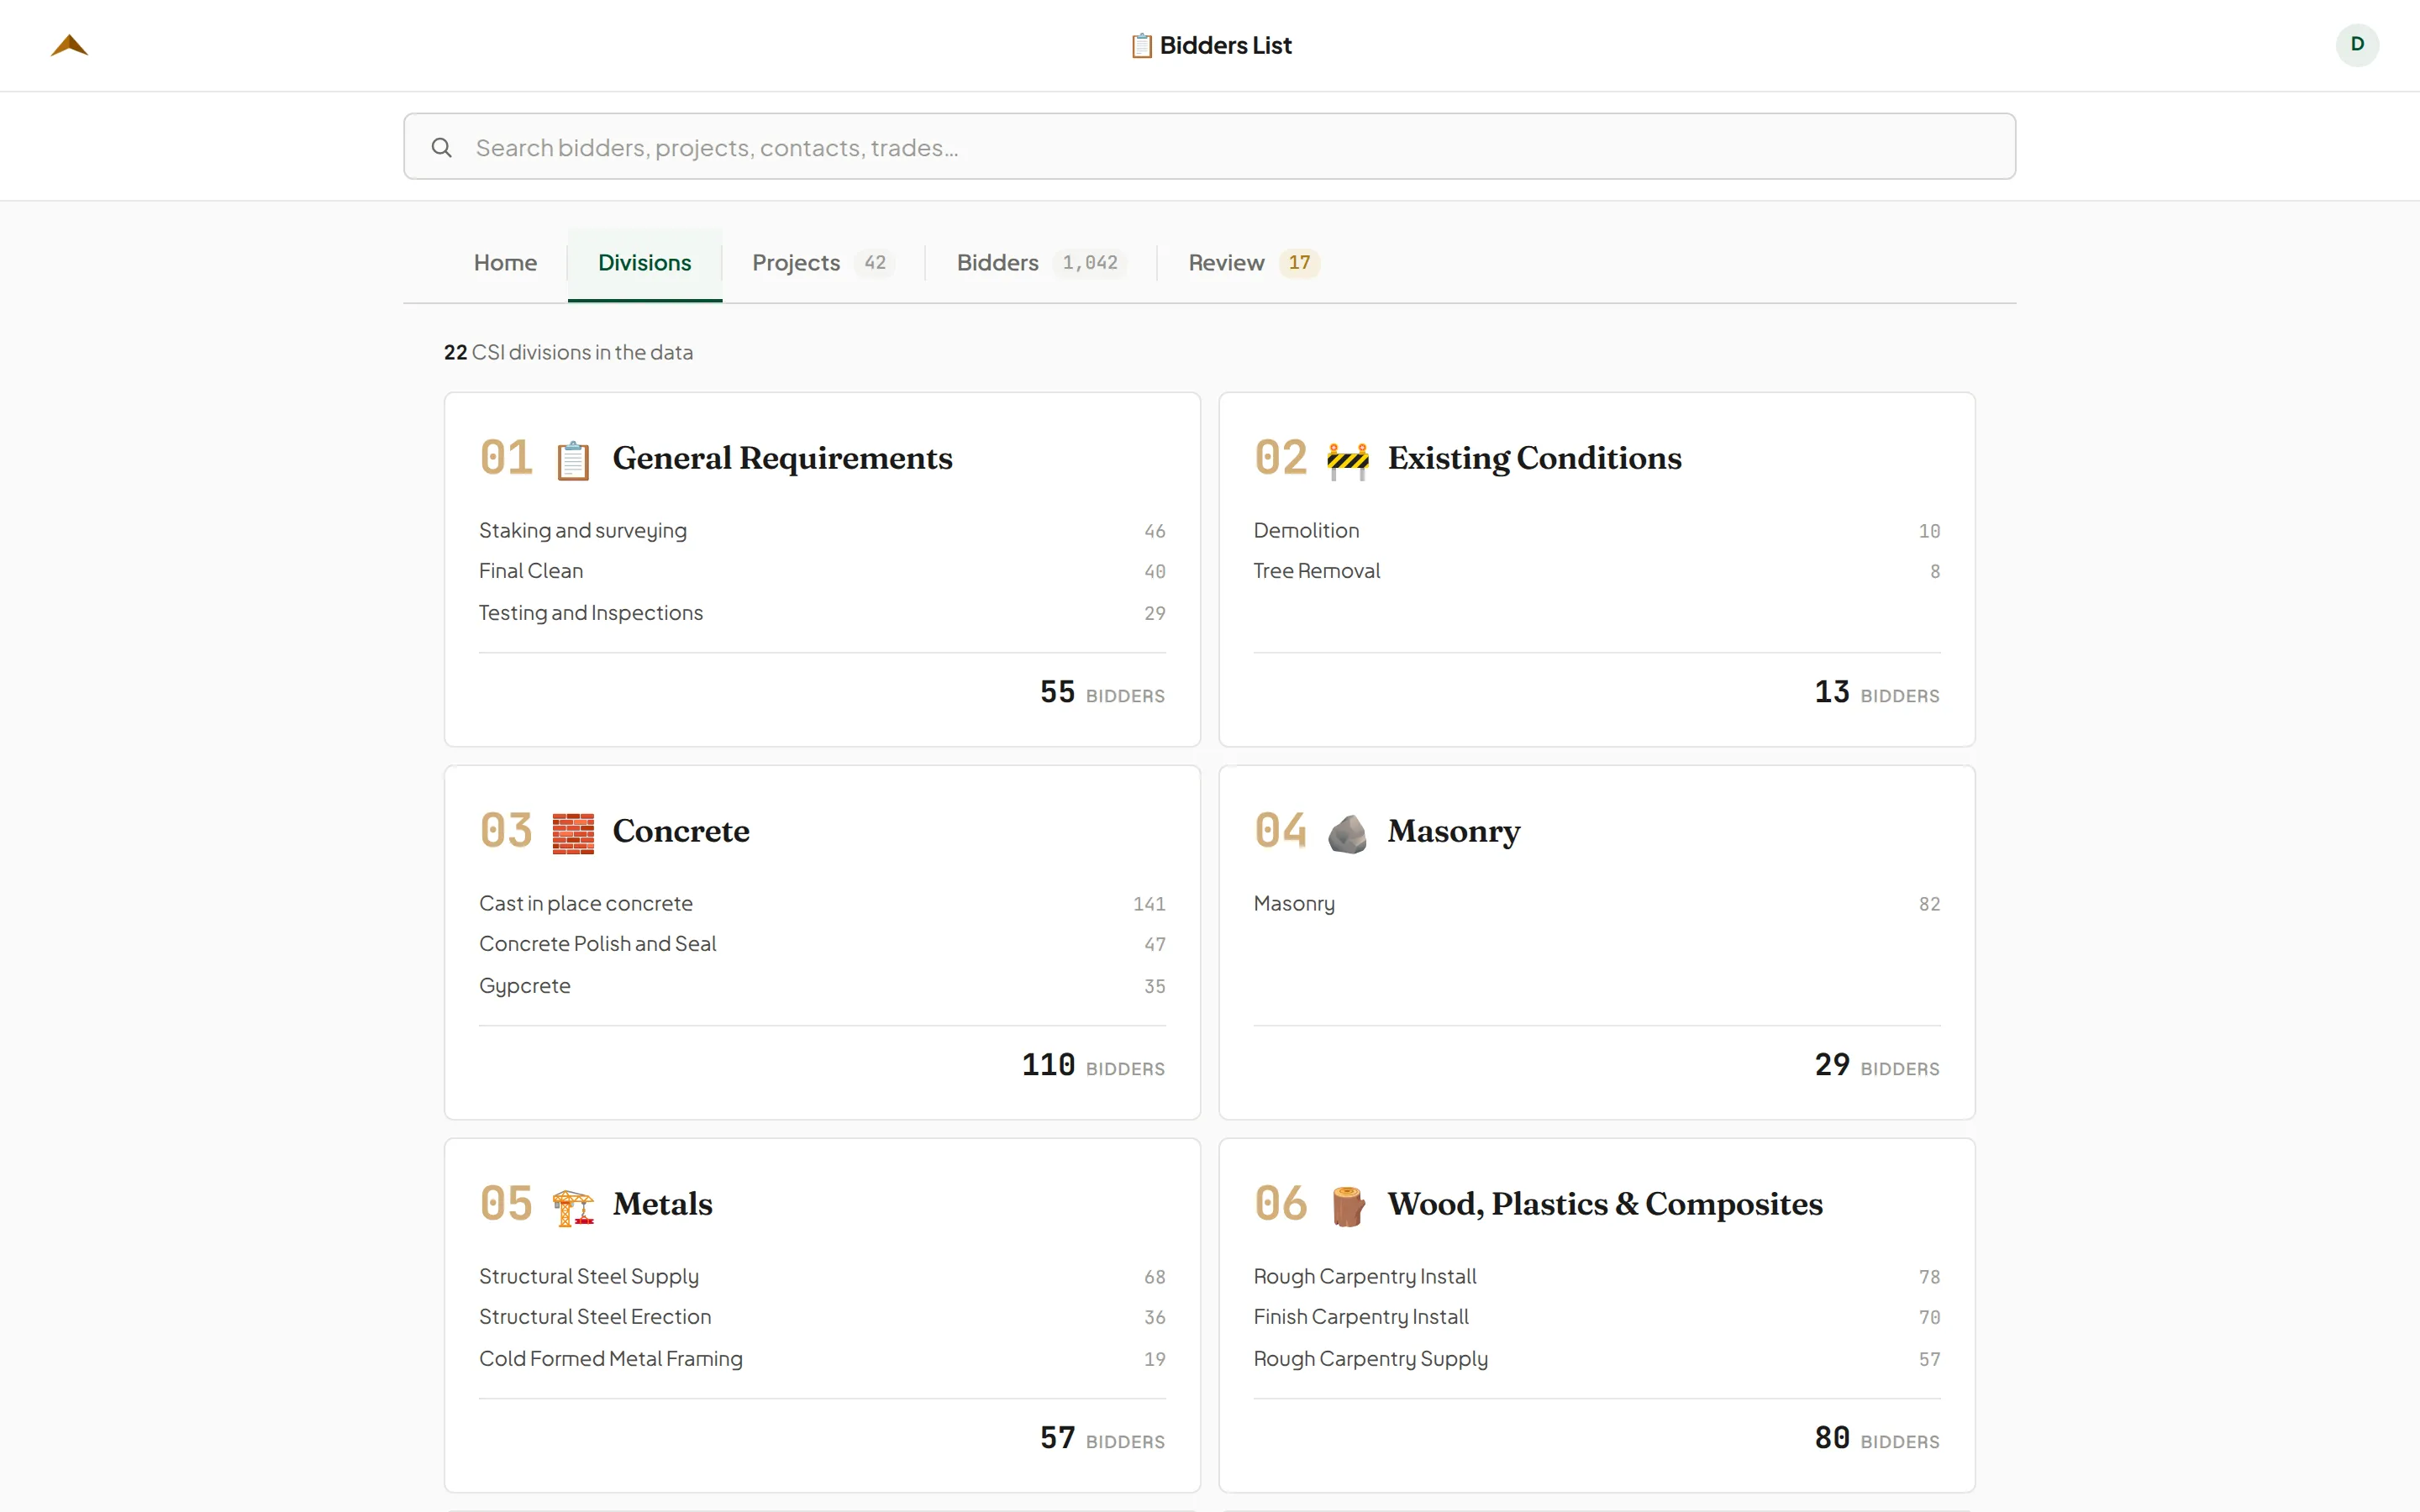The height and width of the screenshot is (1512, 2420).
Task: Select Structural Steel Supply row
Action: (x=822, y=1277)
